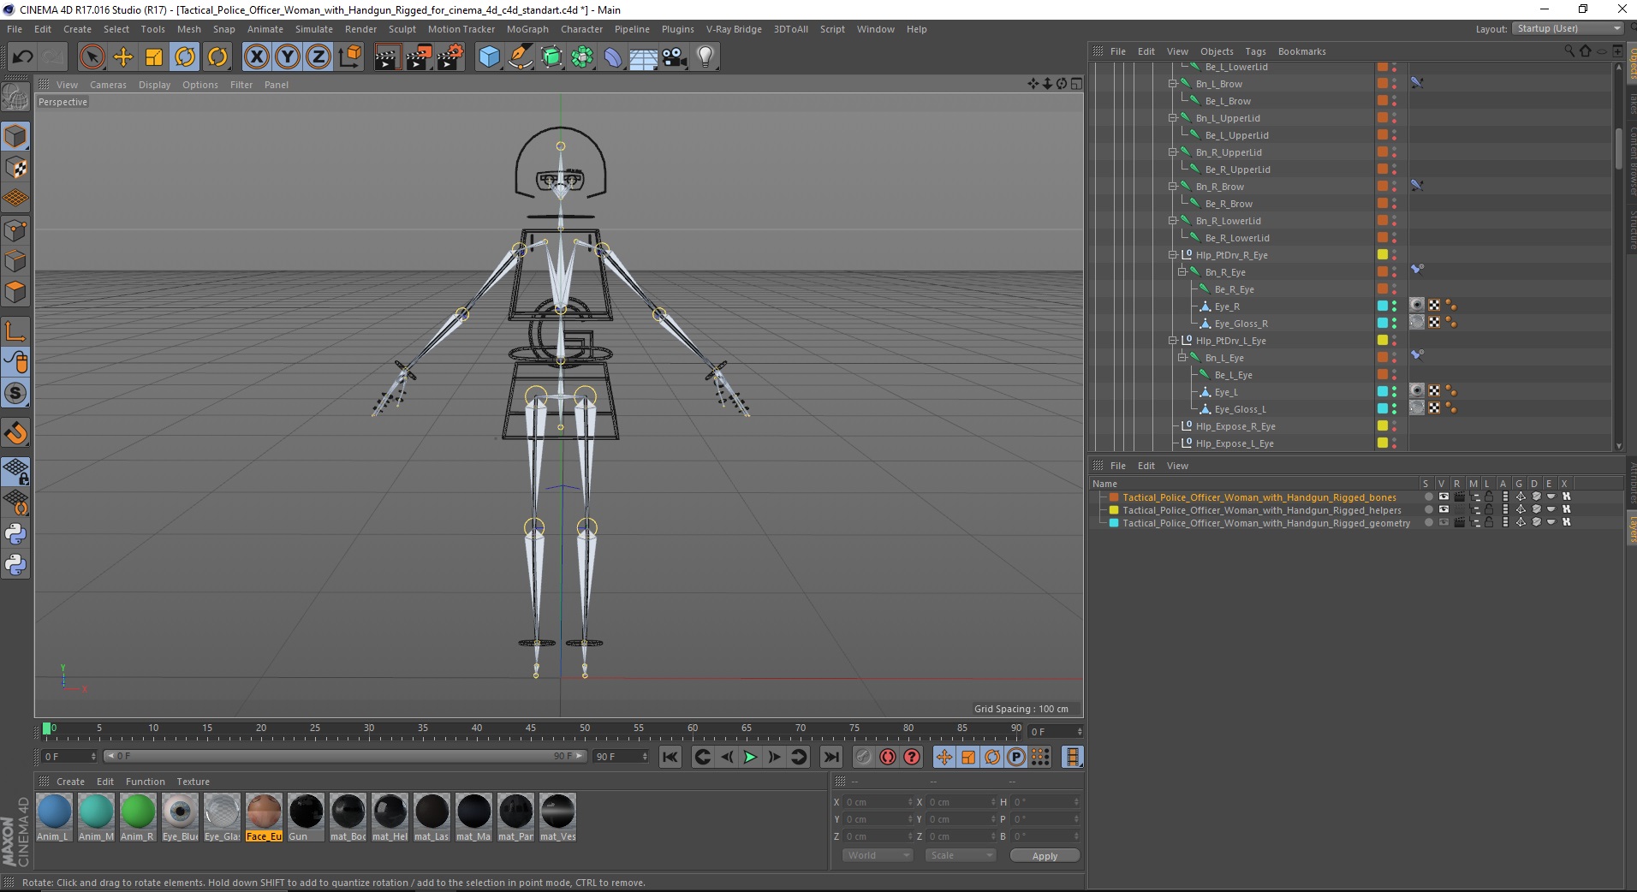Toggle visibility eye of geometry layer
This screenshot has width=1637, height=892.
[1444, 522]
